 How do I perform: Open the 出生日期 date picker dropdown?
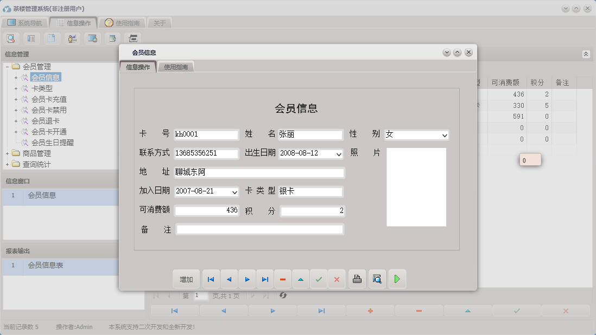pyautogui.click(x=339, y=153)
